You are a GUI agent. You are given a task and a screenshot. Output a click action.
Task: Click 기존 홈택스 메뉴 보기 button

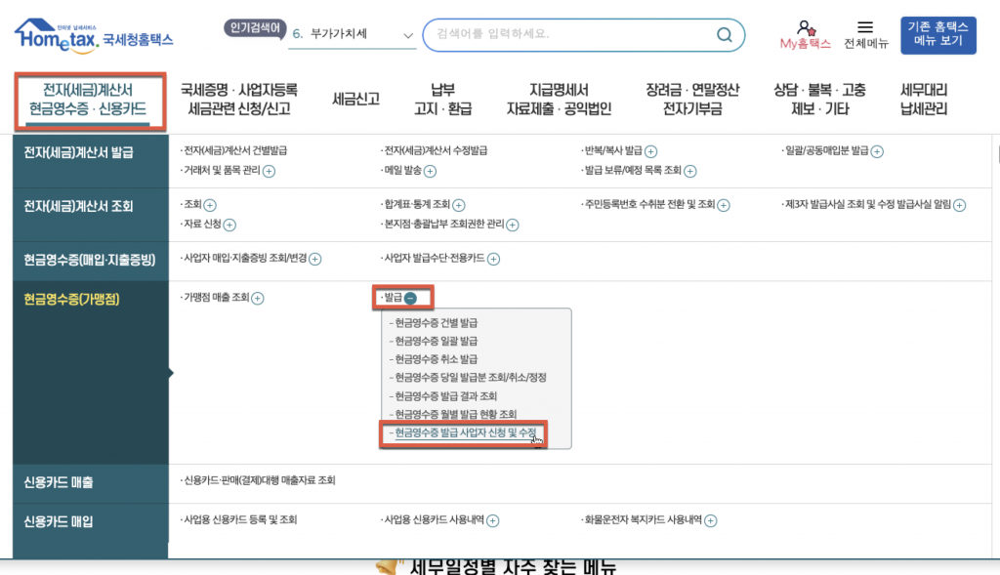point(938,35)
